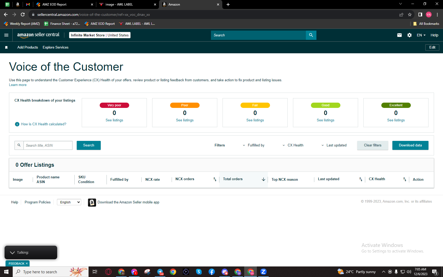This screenshot has width=443, height=277.
Task: See listings under Excellent
Action: (396, 120)
